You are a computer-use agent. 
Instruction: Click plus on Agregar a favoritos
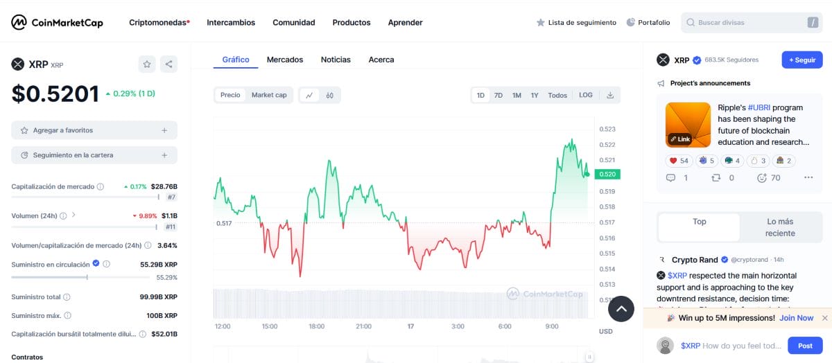tap(164, 130)
